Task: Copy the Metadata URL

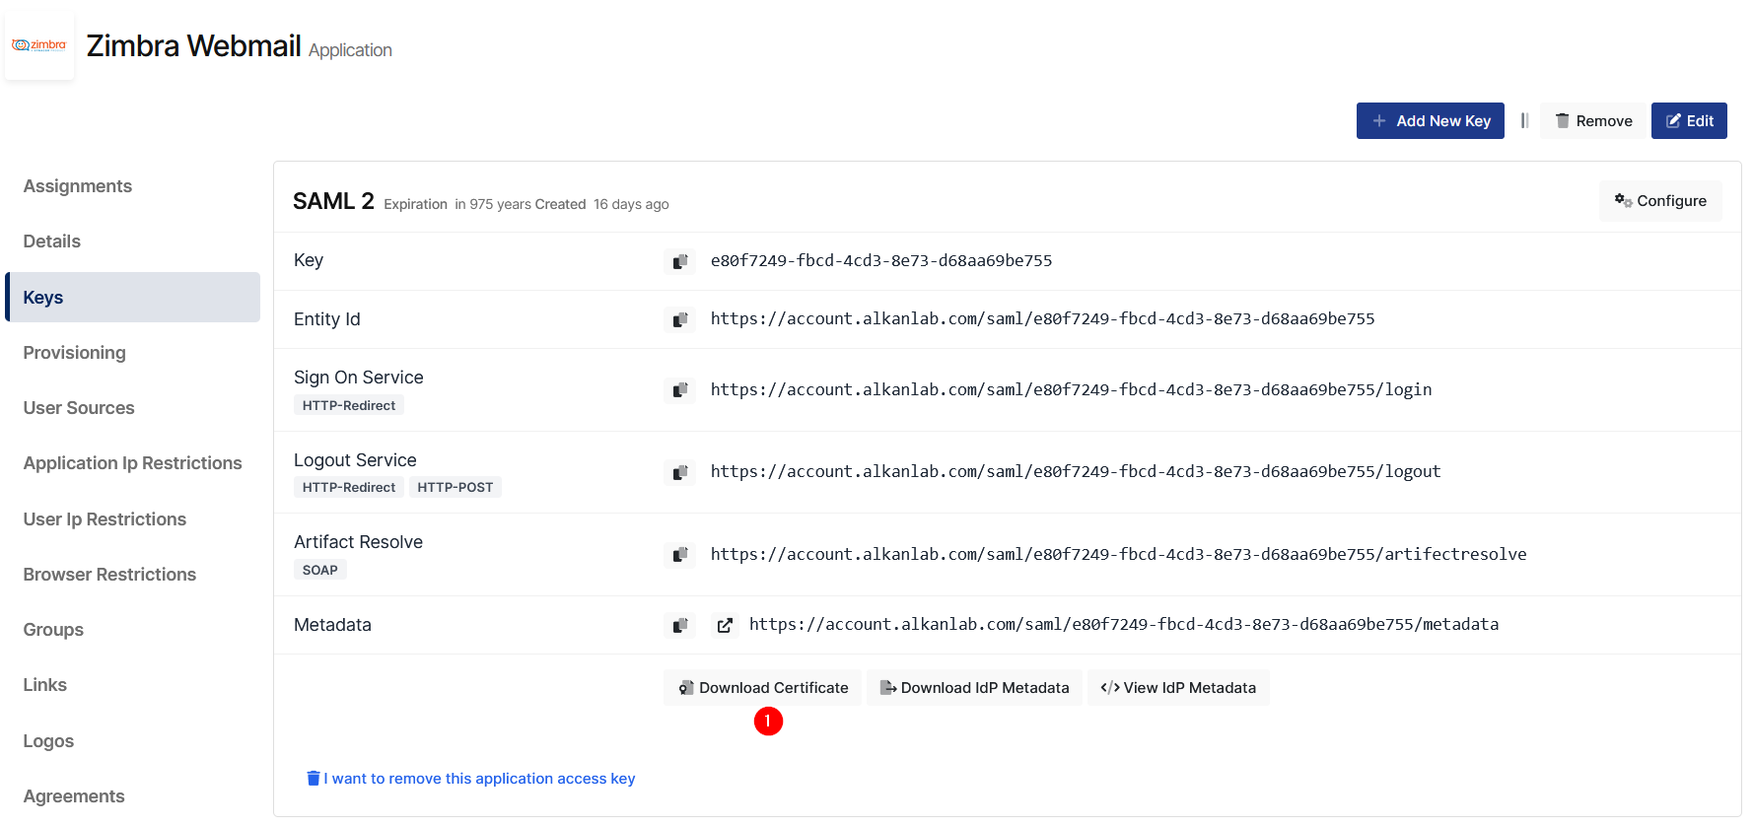Action: [679, 625]
